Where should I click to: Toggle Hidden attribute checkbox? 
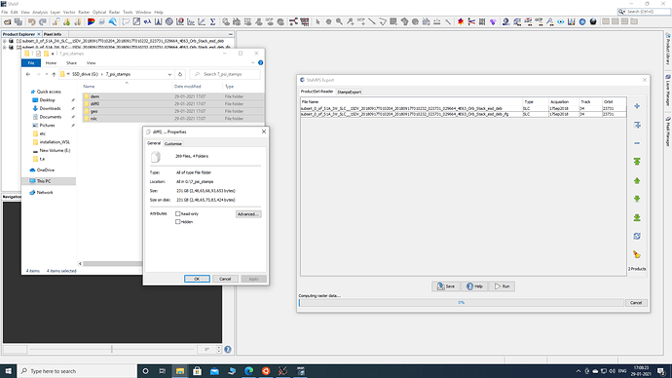pos(178,221)
